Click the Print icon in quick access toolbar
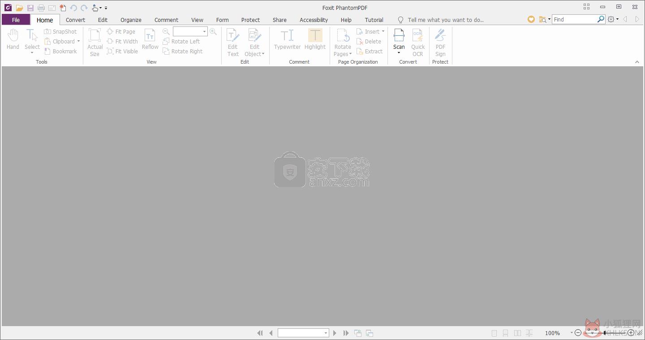Image resolution: width=645 pixels, height=340 pixels. pyautogui.click(x=41, y=8)
